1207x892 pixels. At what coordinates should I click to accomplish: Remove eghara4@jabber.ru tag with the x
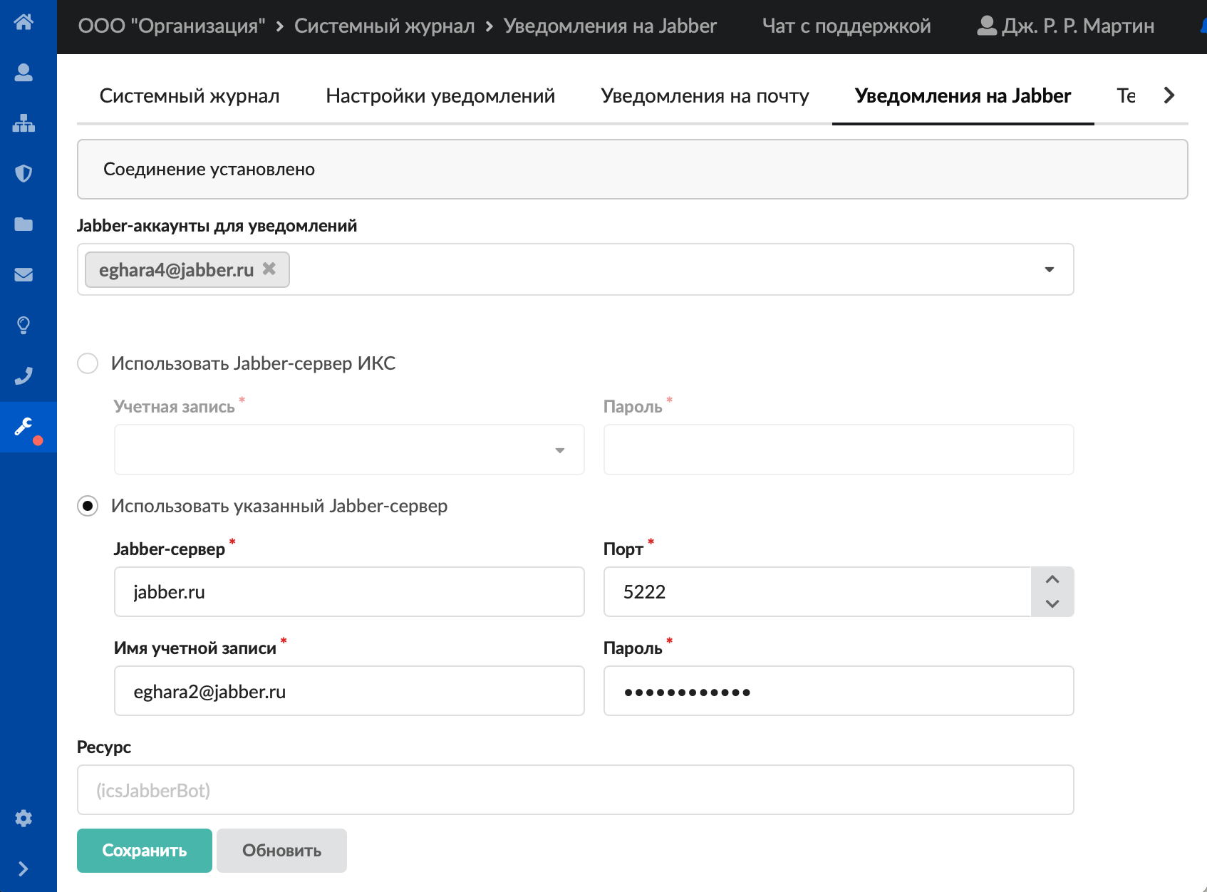pyautogui.click(x=269, y=269)
